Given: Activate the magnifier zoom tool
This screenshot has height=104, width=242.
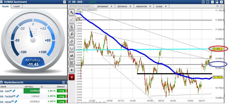Looking at the screenshot, I should 72,34.
